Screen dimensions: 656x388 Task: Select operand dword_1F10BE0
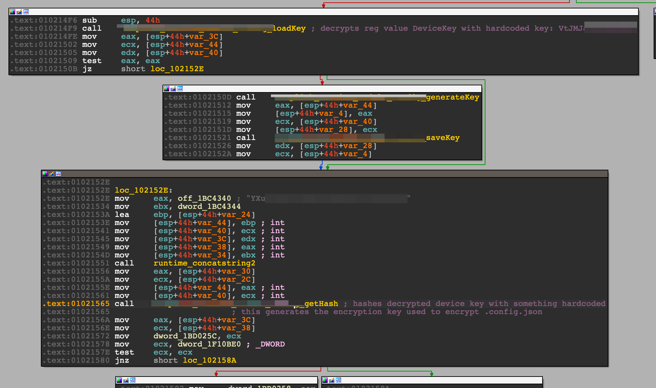tap(209, 344)
